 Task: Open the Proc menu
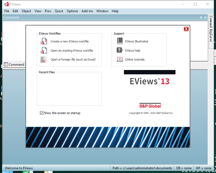click(48, 11)
